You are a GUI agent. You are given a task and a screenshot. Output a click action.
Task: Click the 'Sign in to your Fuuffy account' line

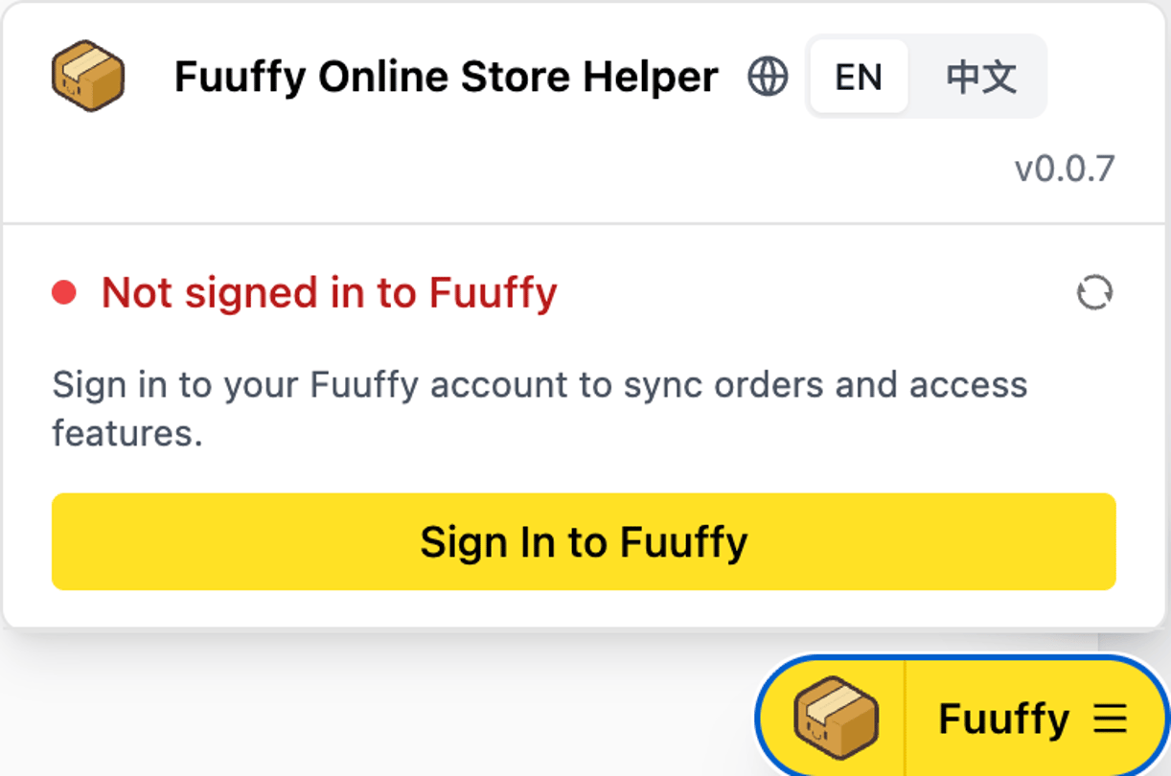point(539,385)
